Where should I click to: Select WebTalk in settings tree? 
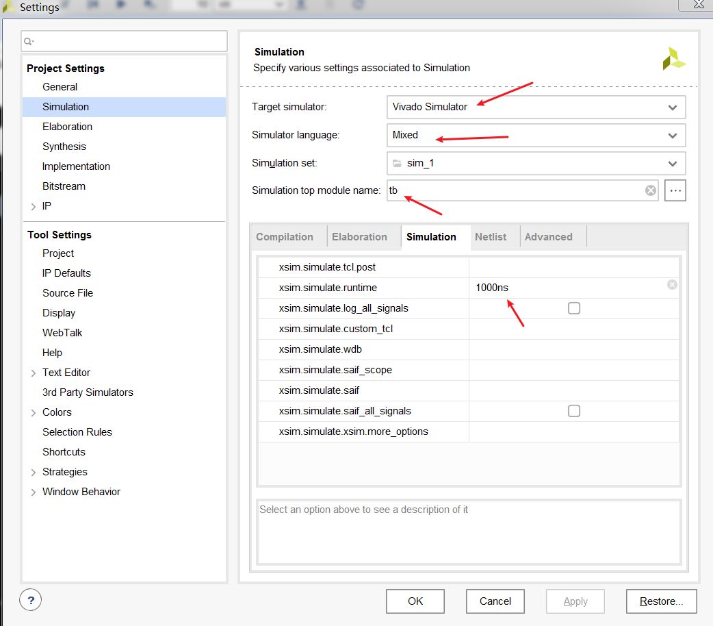click(62, 333)
